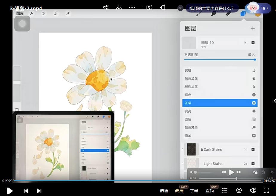Select the Smudge tool
276x196 pixels.
click(213, 14)
